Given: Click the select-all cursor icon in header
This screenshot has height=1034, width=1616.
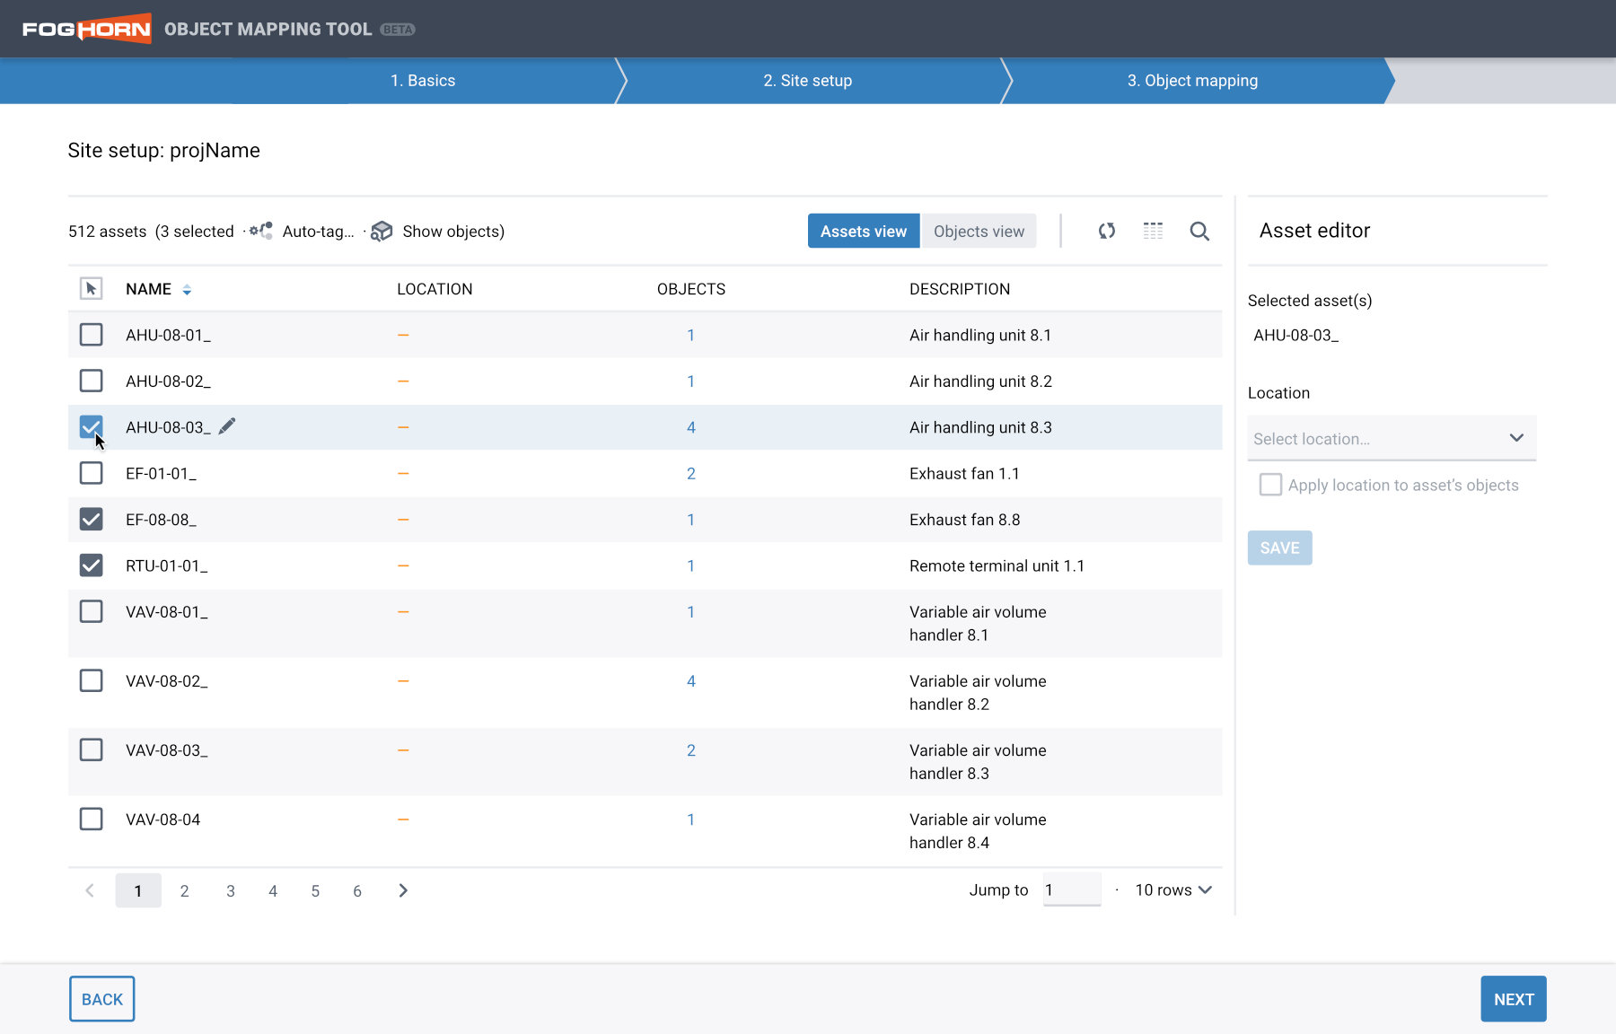Looking at the screenshot, I should pyautogui.click(x=91, y=288).
